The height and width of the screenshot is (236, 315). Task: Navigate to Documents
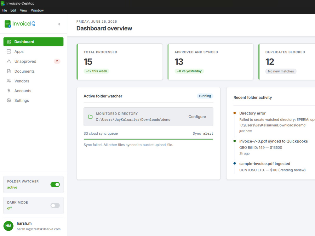pyautogui.click(x=33, y=71)
